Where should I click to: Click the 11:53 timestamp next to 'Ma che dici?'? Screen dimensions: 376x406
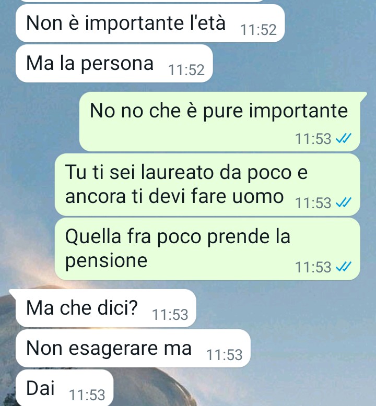click(170, 315)
